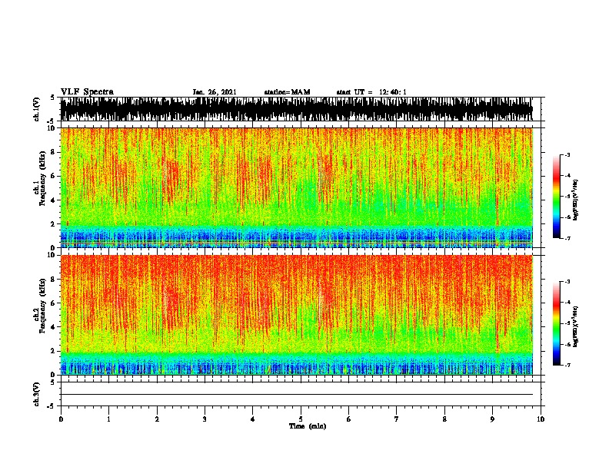609x470 pixels.
Task: Click the ch.2 color scale bar
Action: (557, 323)
